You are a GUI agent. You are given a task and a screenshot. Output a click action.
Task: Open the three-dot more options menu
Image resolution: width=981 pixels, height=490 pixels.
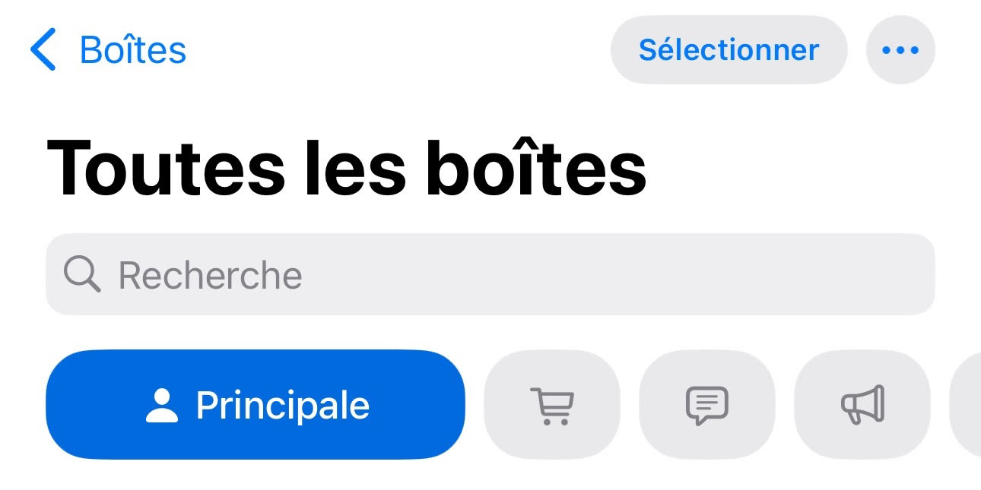900,49
